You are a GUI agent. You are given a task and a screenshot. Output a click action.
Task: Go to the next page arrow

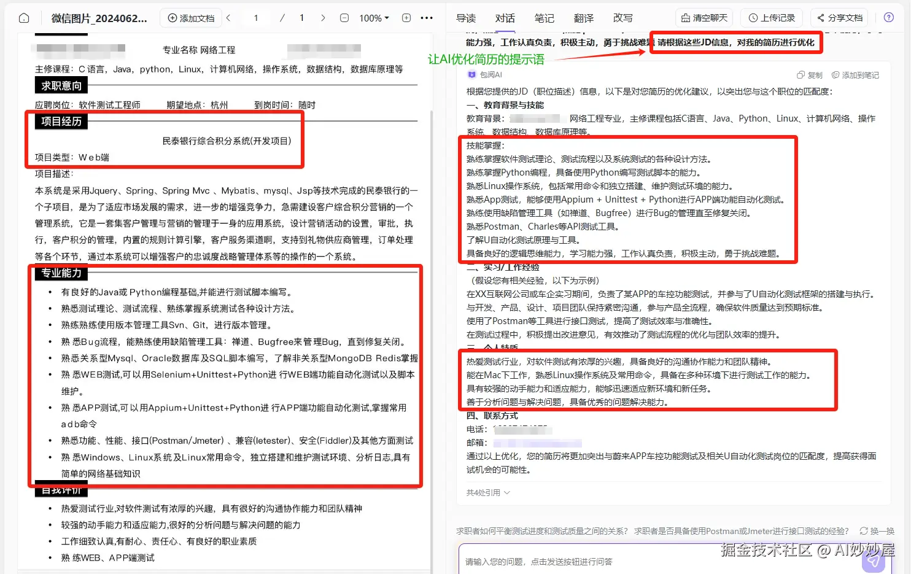click(323, 18)
